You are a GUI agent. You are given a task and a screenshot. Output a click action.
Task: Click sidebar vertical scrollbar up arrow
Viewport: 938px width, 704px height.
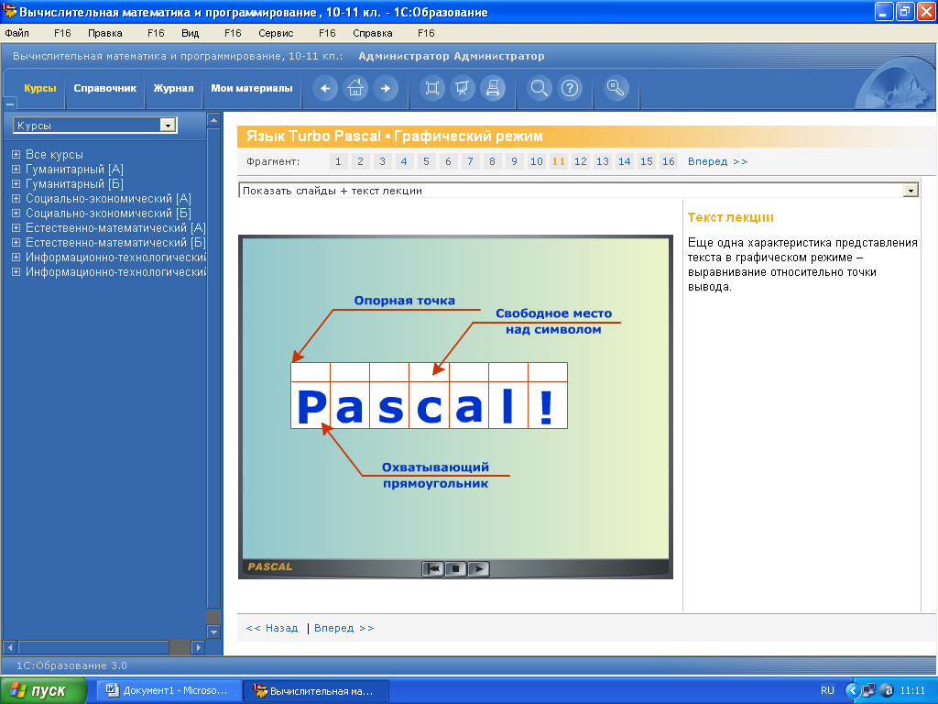click(x=213, y=120)
